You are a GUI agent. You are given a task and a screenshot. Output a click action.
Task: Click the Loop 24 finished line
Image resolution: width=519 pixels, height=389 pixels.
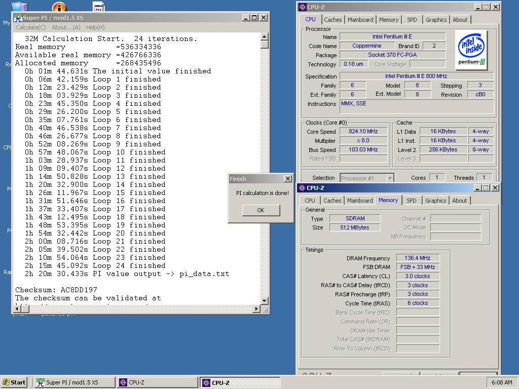pos(95,265)
